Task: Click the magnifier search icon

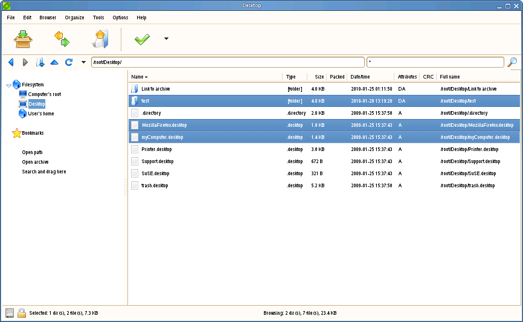Action: tap(512, 62)
